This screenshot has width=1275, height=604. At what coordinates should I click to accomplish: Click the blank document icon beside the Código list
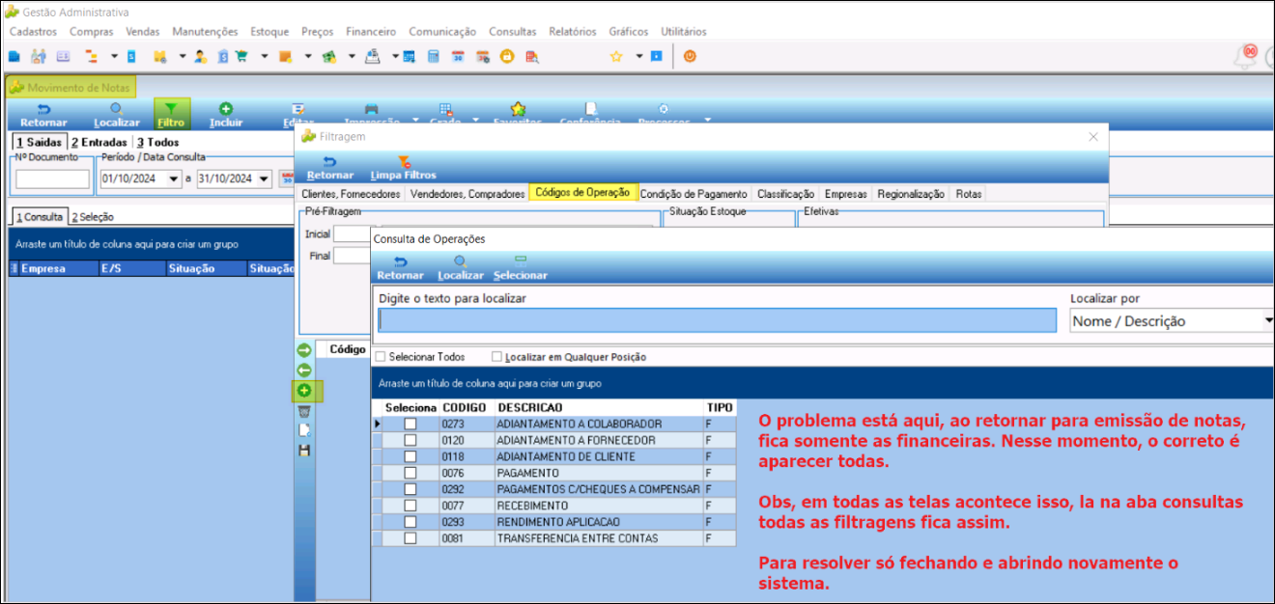point(304,430)
